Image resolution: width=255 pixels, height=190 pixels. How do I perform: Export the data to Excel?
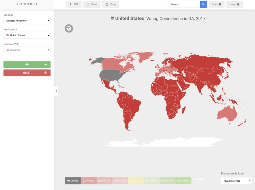tap(92, 4)
